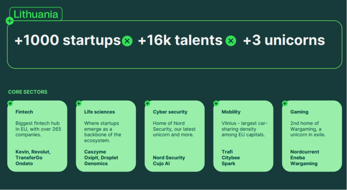Select the Lithuania tab label
Screen dimensions: 347x190
(36, 14)
